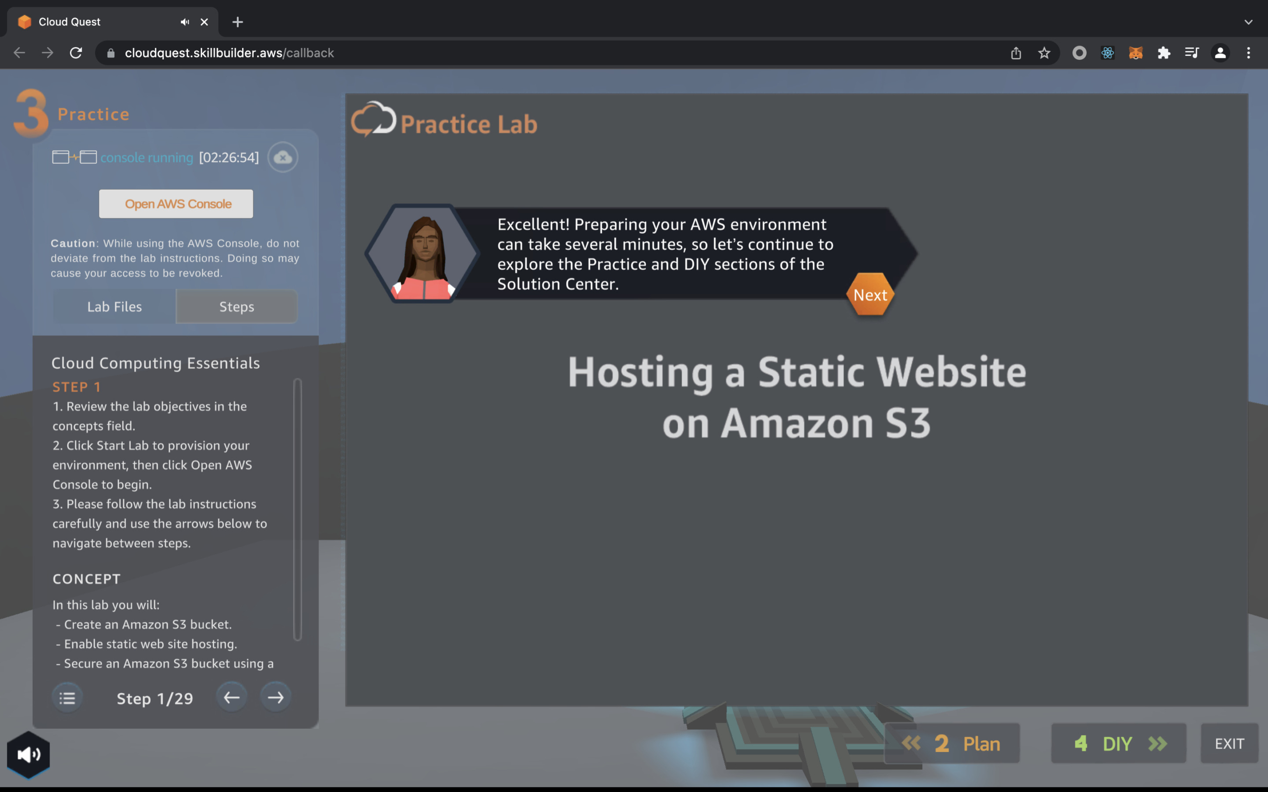
Task: Mute the Cloud Quest tab audio
Action: pyautogui.click(x=184, y=22)
